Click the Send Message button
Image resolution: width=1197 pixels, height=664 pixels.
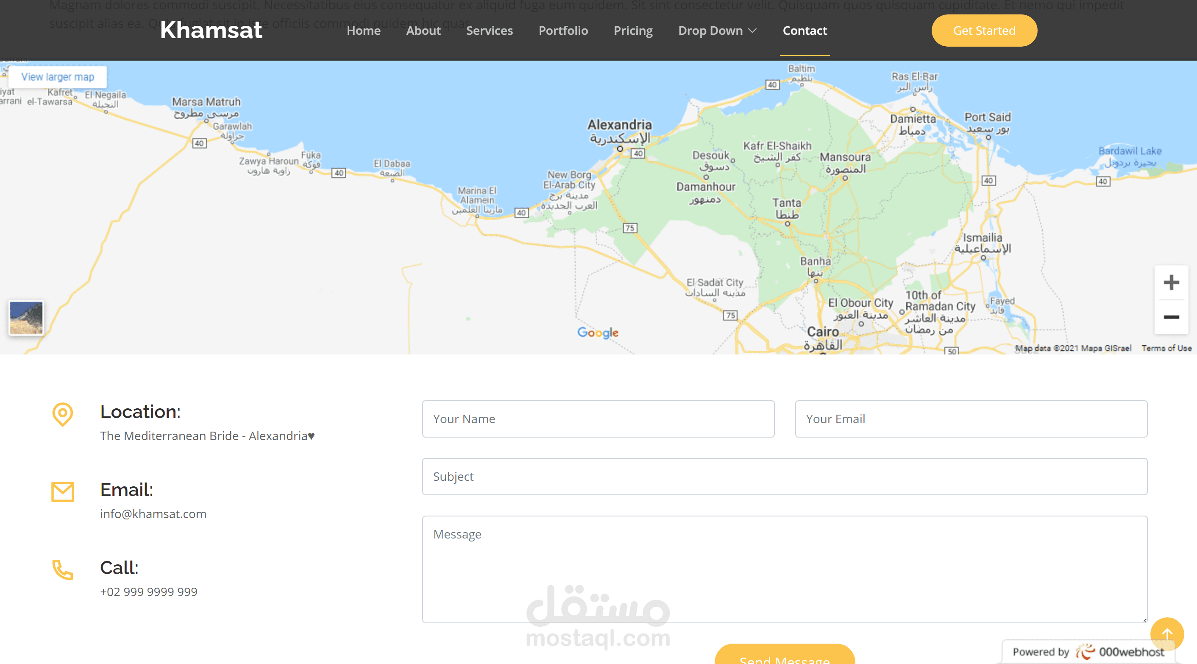785,656
